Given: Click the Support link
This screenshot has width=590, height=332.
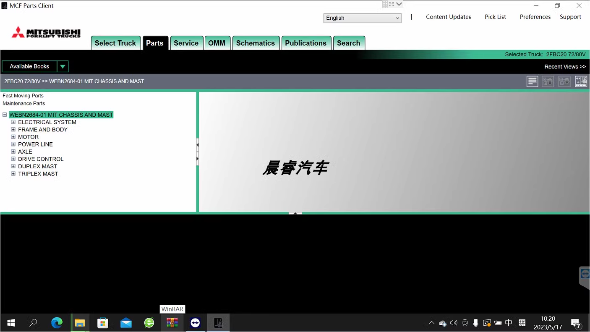Looking at the screenshot, I should coord(571,17).
